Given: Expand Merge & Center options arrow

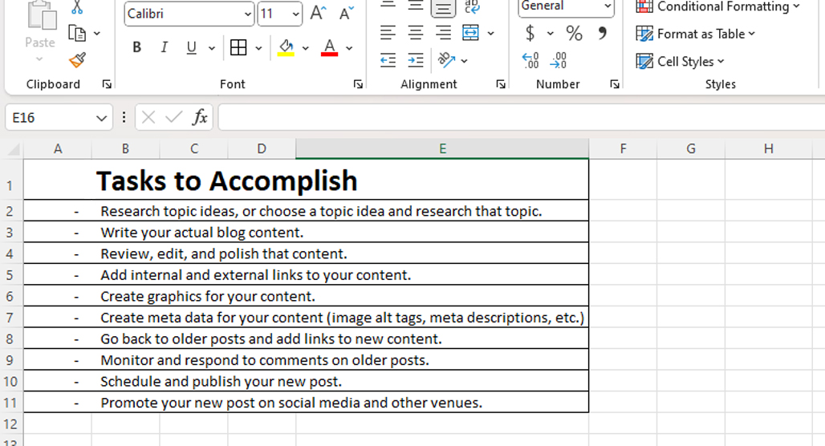Looking at the screenshot, I should 490,34.
